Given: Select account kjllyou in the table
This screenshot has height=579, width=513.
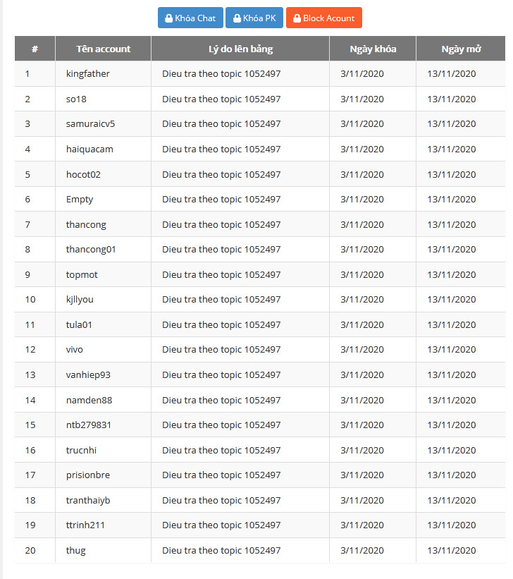Looking at the screenshot, I should [80, 300].
